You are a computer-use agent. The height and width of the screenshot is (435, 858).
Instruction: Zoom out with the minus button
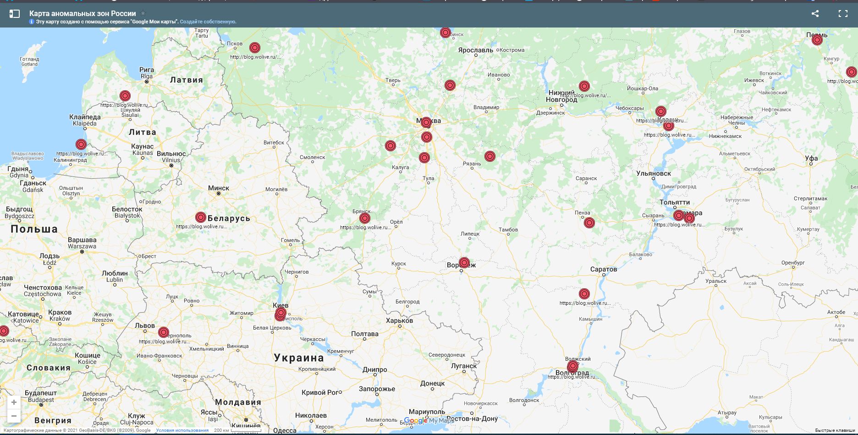tap(14, 416)
